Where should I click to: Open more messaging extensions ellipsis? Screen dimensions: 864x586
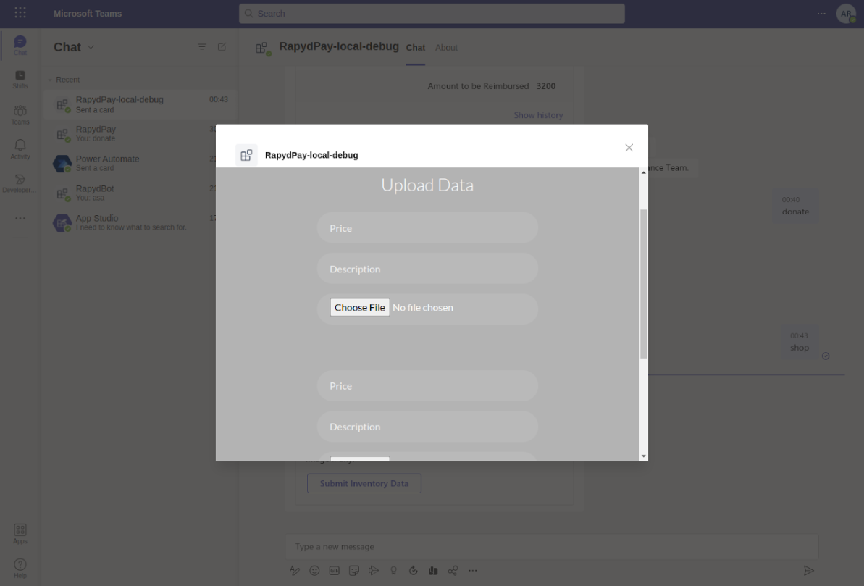[473, 571]
